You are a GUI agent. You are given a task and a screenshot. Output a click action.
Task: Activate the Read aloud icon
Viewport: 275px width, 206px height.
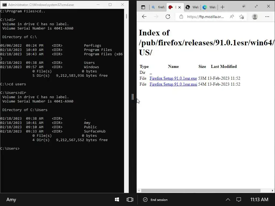(x=232, y=17)
